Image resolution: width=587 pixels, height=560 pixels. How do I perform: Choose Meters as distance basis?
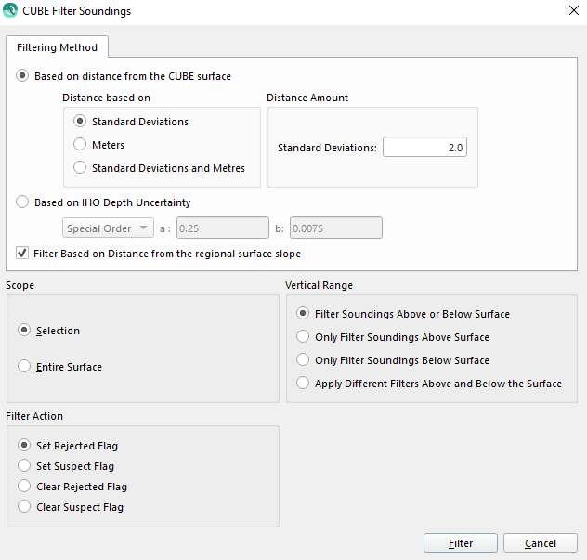pyautogui.click(x=81, y=145)
